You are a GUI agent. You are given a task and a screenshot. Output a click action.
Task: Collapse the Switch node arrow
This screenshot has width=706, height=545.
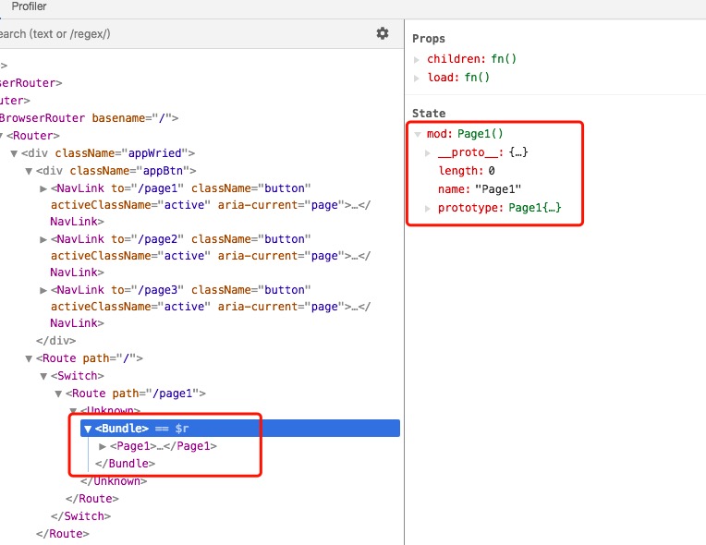[x=43, y=376]
